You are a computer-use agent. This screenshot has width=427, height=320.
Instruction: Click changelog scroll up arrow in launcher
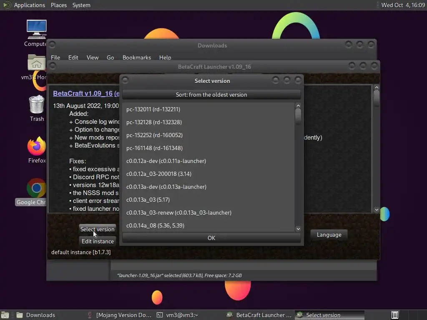(377, 87)
